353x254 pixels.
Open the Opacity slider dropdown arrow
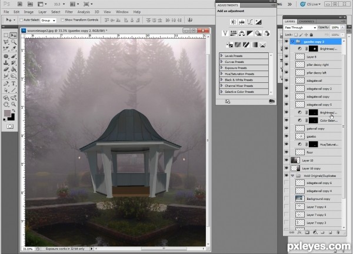point(342,28)
